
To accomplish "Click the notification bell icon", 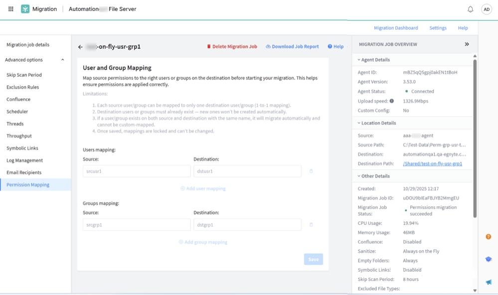I will coord(470,9).
